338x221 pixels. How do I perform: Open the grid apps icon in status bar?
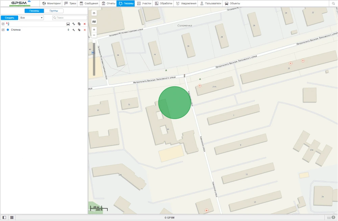[x=11, y=218]
